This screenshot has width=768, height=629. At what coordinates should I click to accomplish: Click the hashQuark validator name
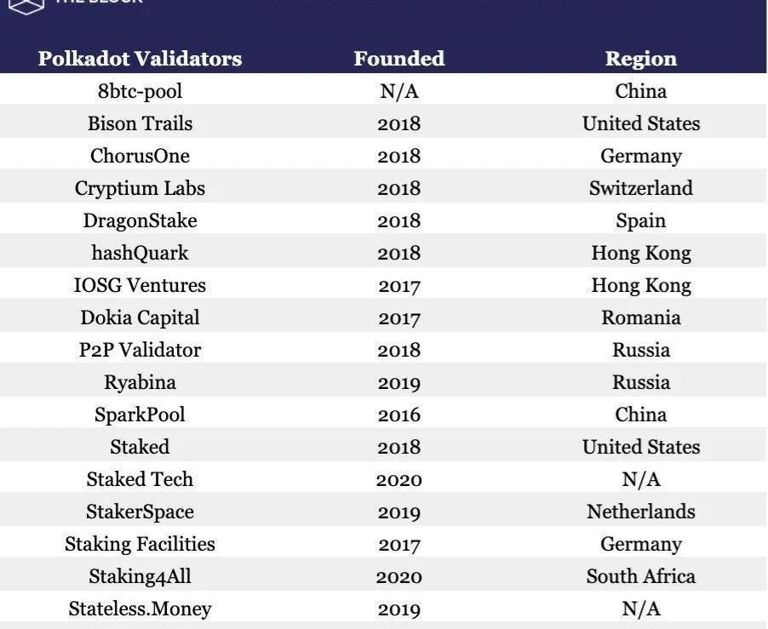point(140,253)
